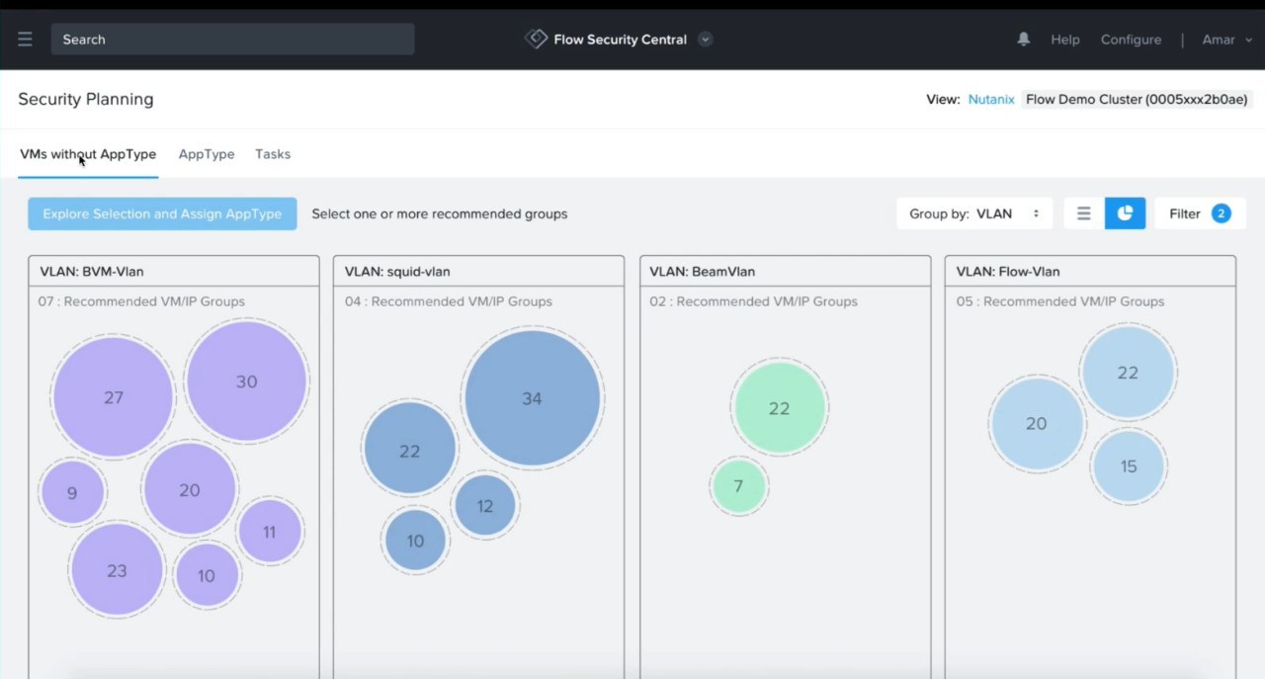Click the Filter count badge showing 2
This screenshot has width=1265, height=679.
pos(1221,213)
